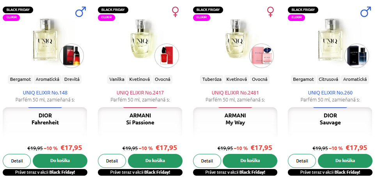Open UNIQ ELIXIR No.260 product link

tap(330, 93)
